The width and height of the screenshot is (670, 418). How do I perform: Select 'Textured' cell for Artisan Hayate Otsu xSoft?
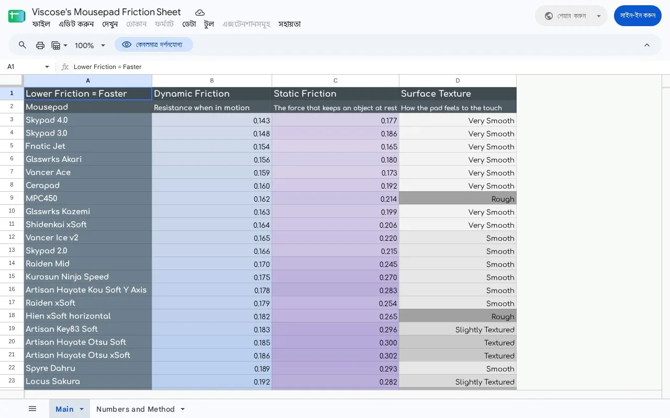tap(457, 355)
